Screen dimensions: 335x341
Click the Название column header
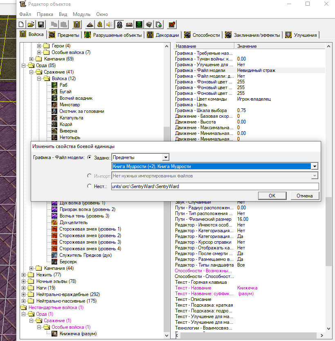pyautogui.click(x=204, y=46)
